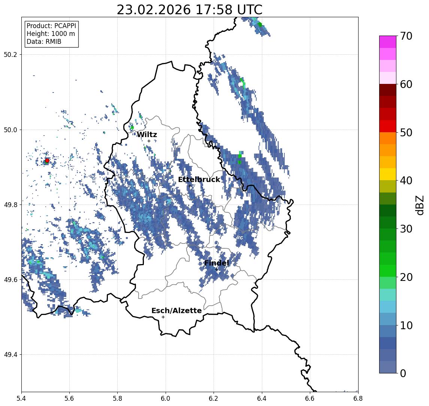Image resolution: width=429 pixels, height=406 pixels.
Task: Click the latitude 50.0 axis label
Action: click(10, 130)
